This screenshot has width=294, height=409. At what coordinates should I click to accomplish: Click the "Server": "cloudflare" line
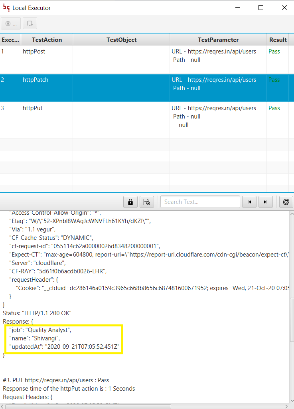pos(37,263)
